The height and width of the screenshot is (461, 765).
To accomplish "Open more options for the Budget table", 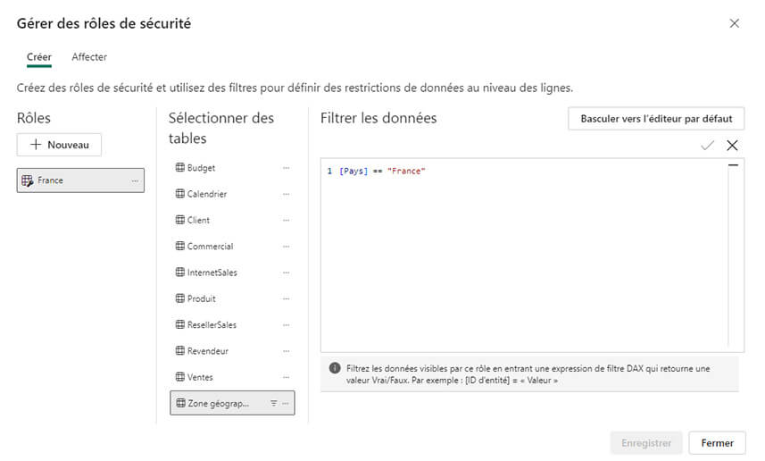I will (286, 168).
